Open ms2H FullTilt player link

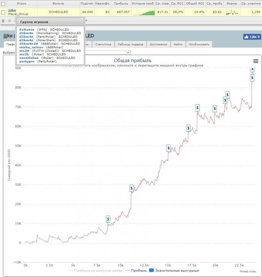(24, 51)
